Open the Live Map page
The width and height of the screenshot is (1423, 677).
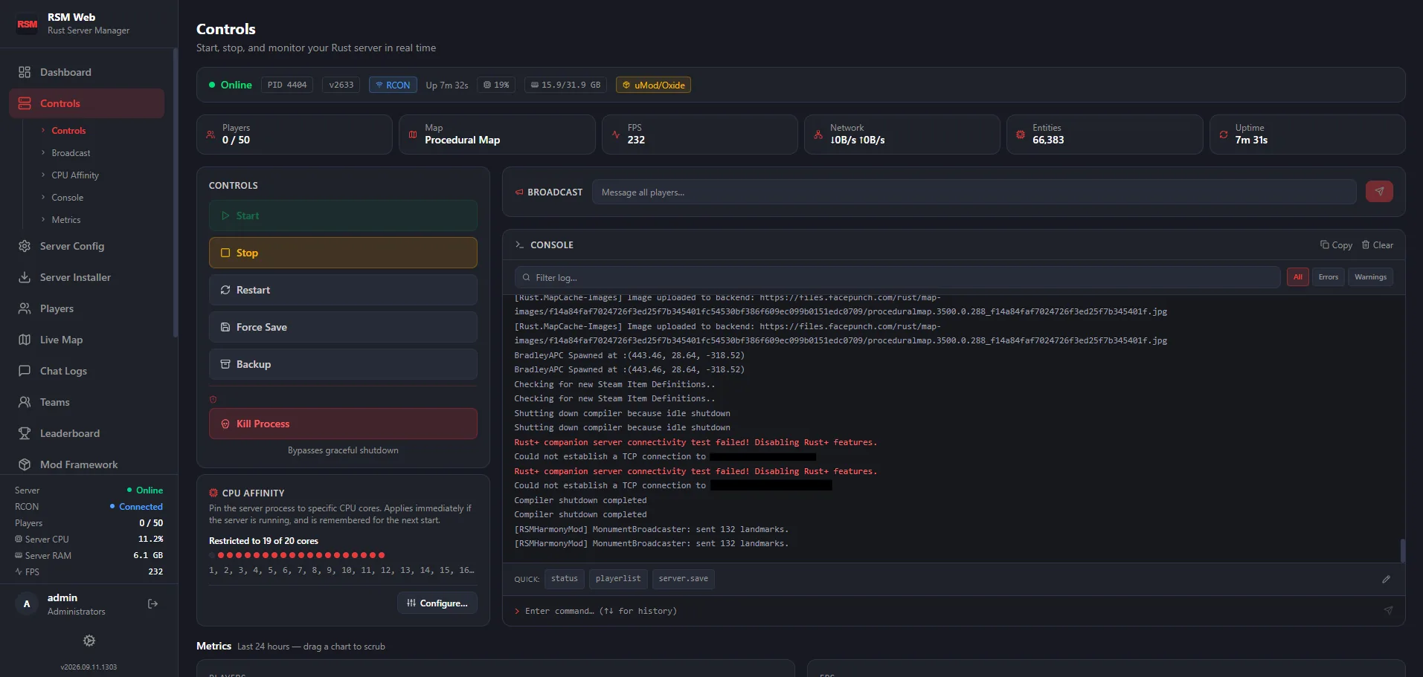pyautogui.click(x=86, y=340)
